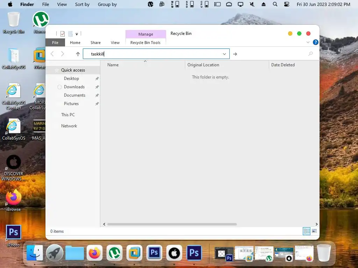Open the File tab in Recycle Bin window
The height and width of the screenshot is (268, 358).
pyautogui.click(x=55, y=43)
